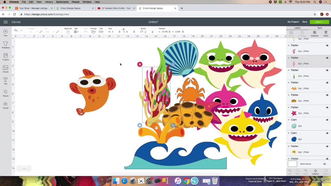Hide the green seaweed Flatten layer
Viewport: 331px width, 186px height.
pyautogui.click(x=327, y=70)
